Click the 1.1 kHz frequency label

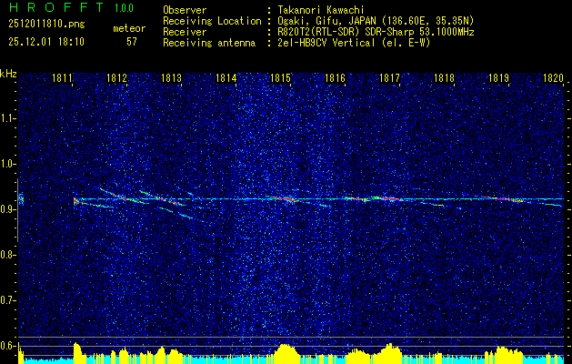coord(8,118)
